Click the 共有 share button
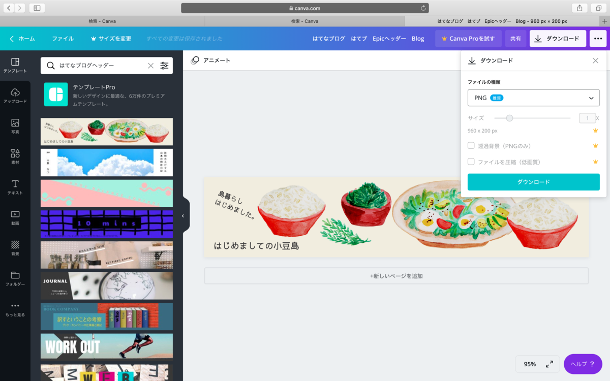 [x=515, y=39]
